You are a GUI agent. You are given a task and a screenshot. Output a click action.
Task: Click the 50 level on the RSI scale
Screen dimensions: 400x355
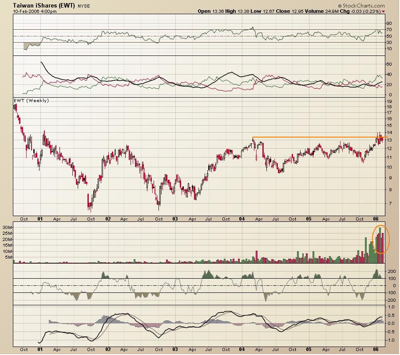[x=389, y=36]
